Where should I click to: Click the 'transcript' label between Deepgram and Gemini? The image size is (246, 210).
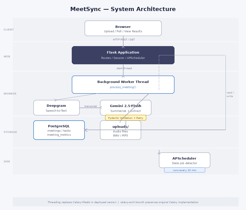pyautogui.click(x=90, y=106)
